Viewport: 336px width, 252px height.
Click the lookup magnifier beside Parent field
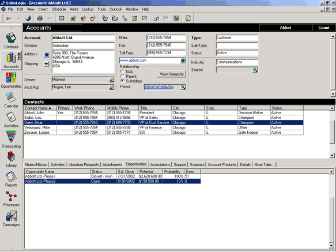click(x=183, y=87)
